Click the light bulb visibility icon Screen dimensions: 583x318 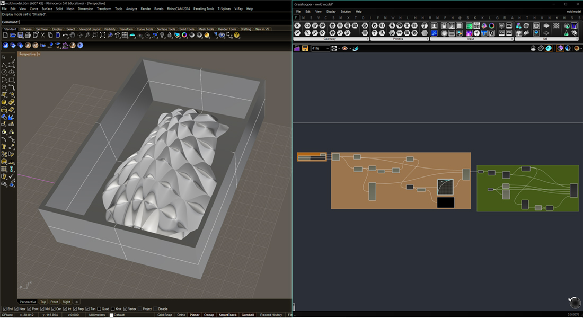[x=162, y=35]
